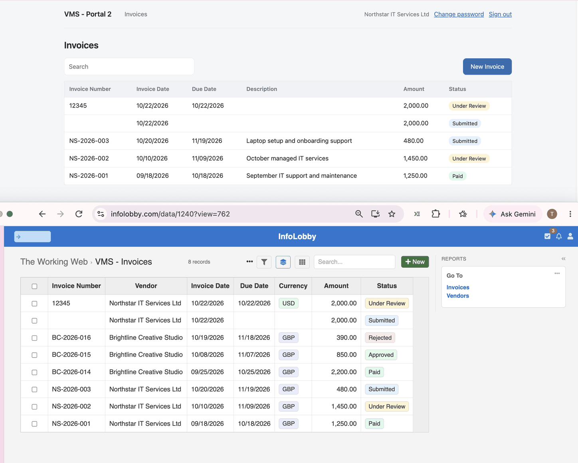Image resolution: width=578 pixels, height=463 pixels.
Task: Click the Change password link
Action: pyautogui.click(x=459, y=14)
